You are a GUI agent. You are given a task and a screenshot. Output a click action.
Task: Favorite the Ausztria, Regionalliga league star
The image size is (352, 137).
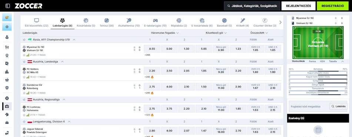point(24,100)
